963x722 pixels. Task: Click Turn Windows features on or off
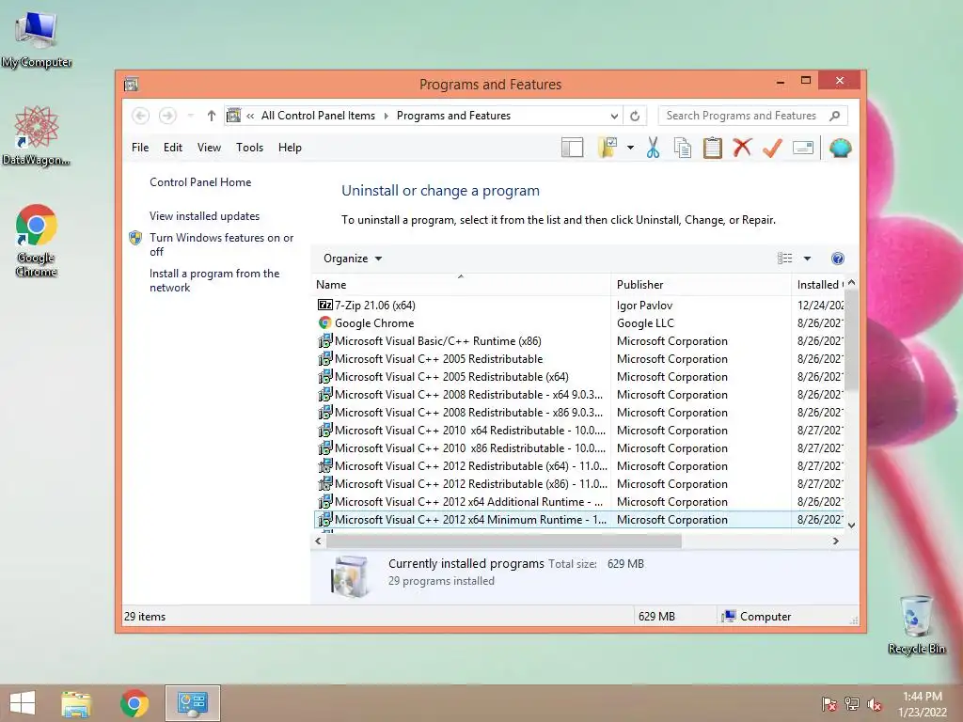click(221, 244)
